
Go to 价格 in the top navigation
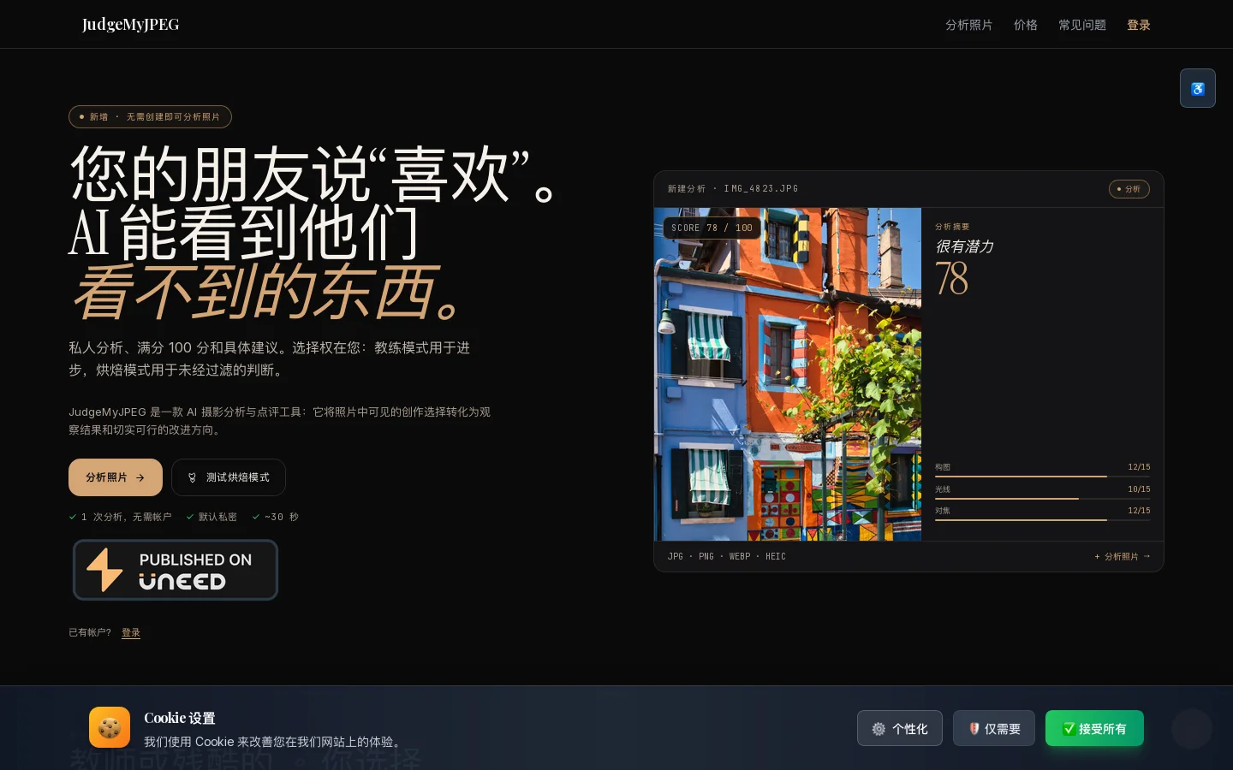[x=1025, y=25]
